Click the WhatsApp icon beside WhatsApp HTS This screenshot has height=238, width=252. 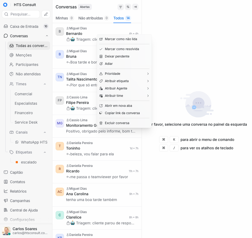click(17, 142)
